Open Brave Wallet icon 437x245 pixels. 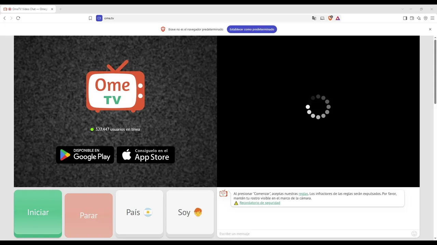(412, 18)
